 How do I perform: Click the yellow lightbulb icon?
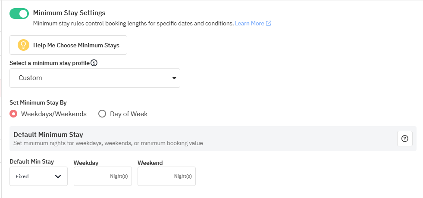23,45
